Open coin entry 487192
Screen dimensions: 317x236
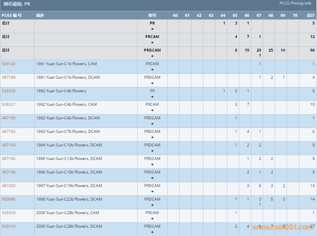tap(9, 132)
